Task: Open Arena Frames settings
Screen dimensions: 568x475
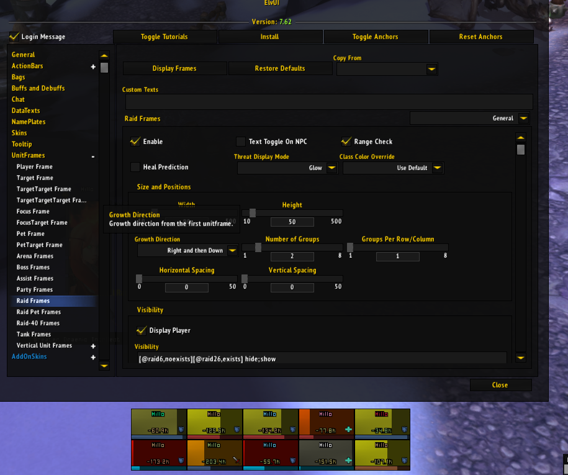Action: [x=35, y=256]
